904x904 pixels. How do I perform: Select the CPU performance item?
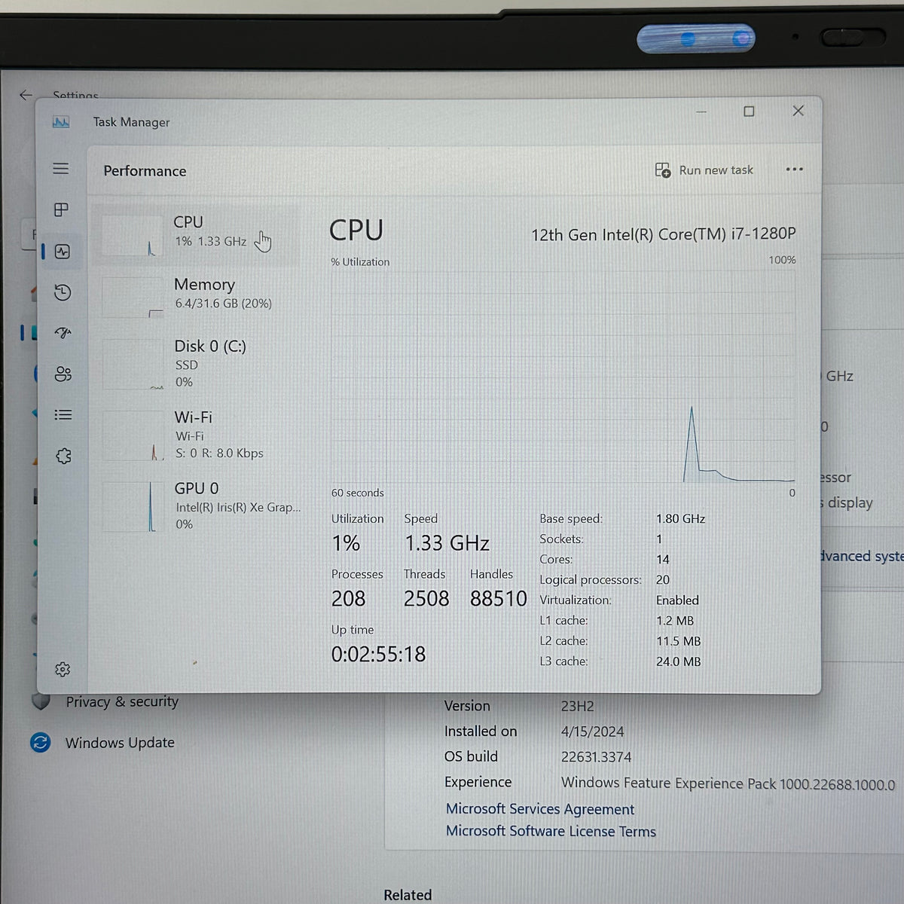point(197,234)
